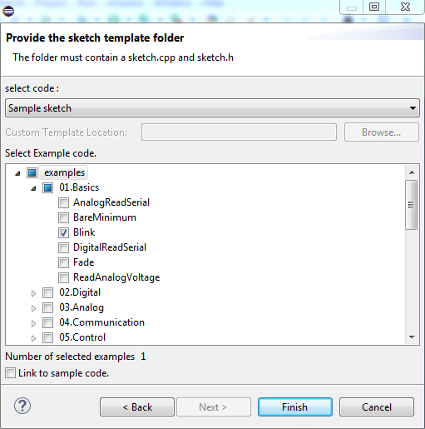
Task: Expand the 02.Digital folder
Action: click(33, 293)
